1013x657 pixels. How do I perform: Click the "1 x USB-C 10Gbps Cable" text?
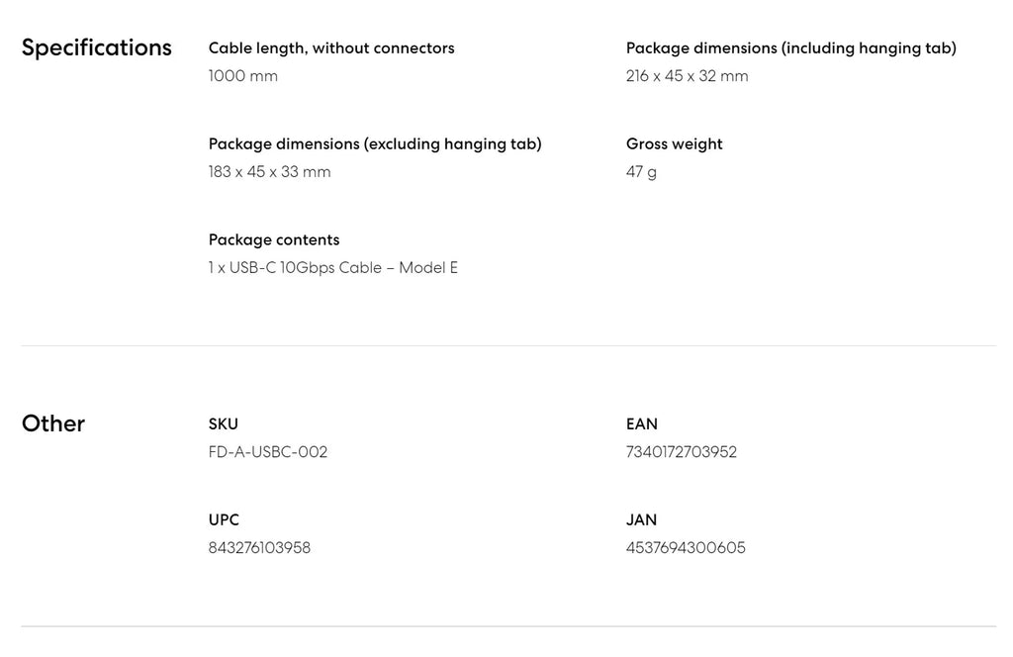[332, 268]
